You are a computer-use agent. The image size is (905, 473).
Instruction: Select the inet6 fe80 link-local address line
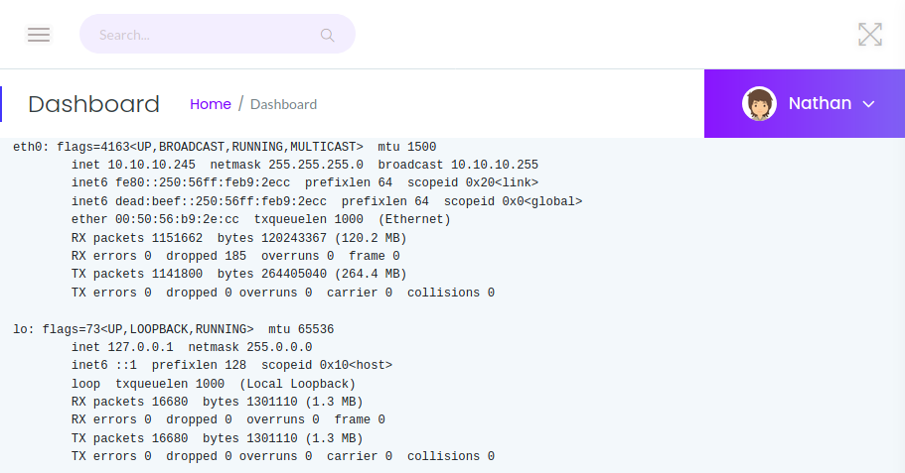click(x=304, y=183)
